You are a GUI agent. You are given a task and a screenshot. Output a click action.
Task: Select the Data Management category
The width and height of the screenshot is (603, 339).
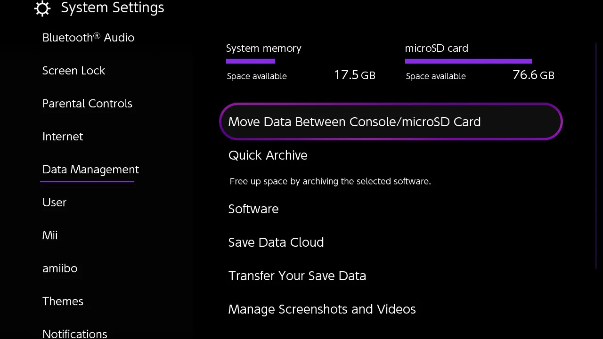tap(90, 169)
